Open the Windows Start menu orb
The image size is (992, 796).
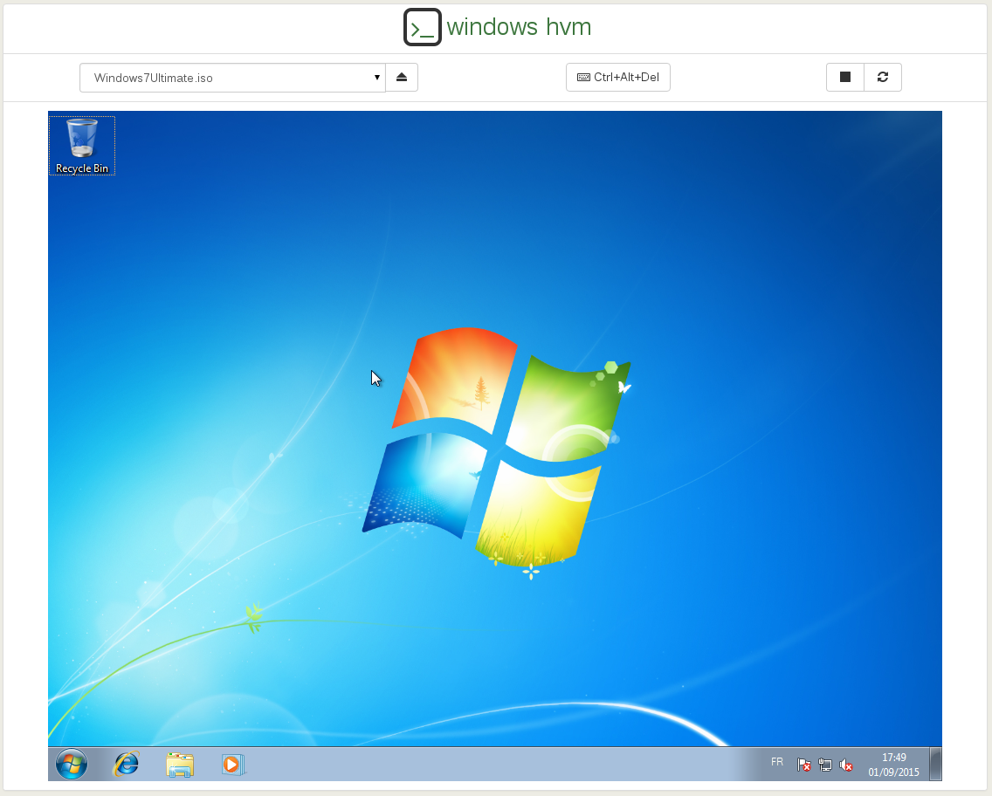tap(72, 765)
